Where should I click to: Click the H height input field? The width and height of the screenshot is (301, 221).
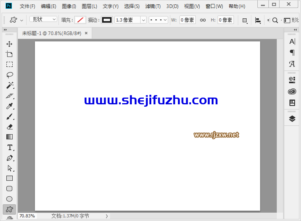226,20
